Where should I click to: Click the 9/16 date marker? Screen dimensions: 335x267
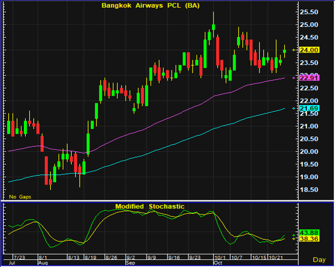[x=174, y=257]
